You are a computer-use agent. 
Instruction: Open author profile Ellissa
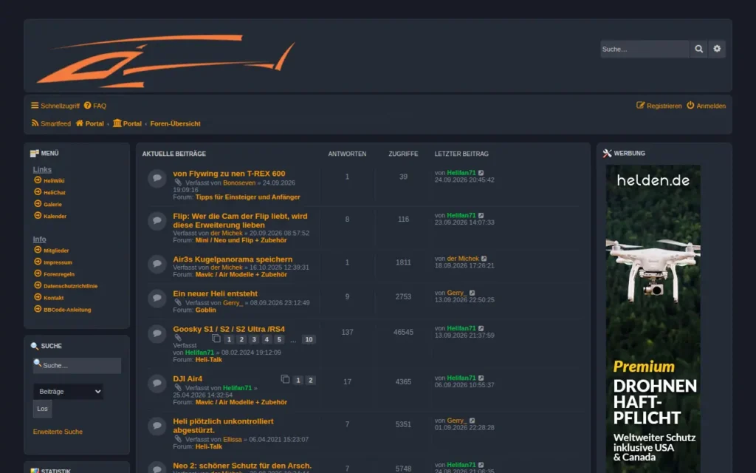(233, 439)
